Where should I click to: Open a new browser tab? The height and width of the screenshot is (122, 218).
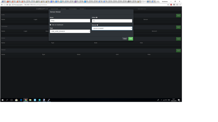pos(158,2)
